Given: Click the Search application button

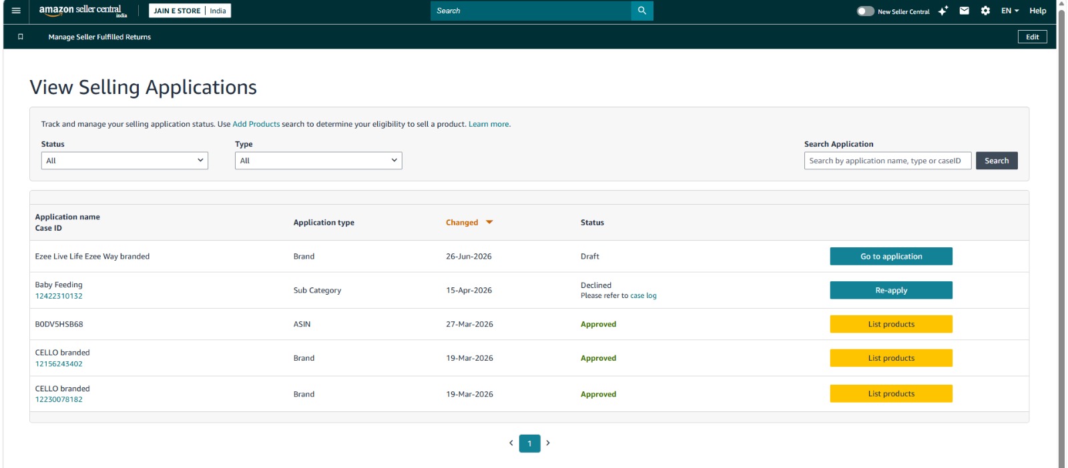Looking at the screenshot, I should click(997, 161).
